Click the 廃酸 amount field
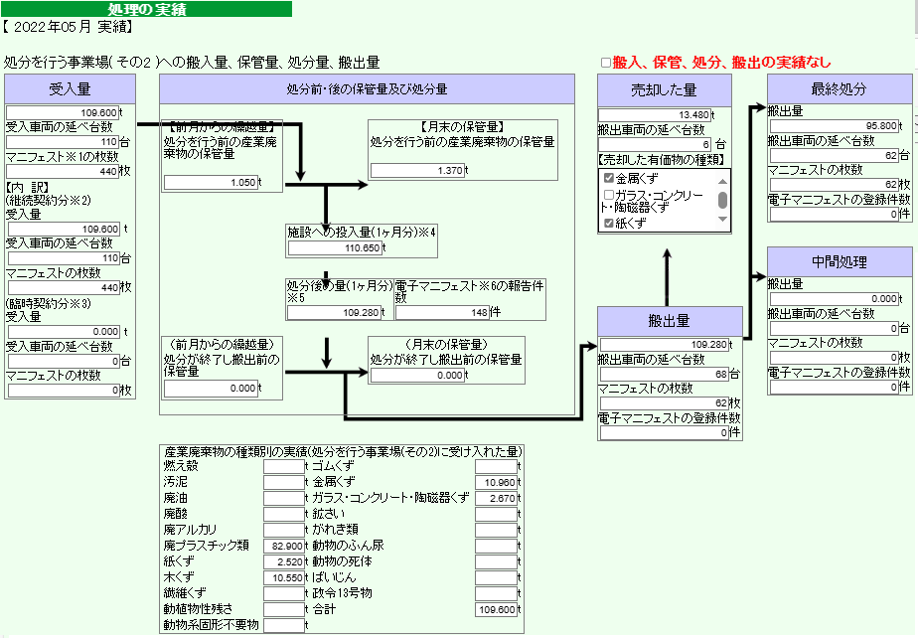Image resolution: width=918 pixels, height=638 pixels. coord(284,514)
